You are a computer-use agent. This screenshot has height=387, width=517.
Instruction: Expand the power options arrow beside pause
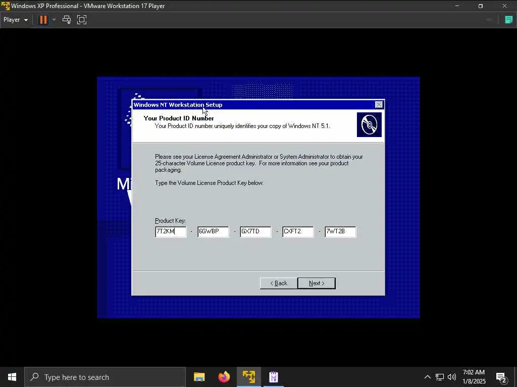point(54,20)
